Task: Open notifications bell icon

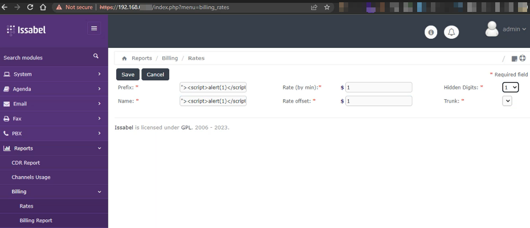Action: [451, 32]
